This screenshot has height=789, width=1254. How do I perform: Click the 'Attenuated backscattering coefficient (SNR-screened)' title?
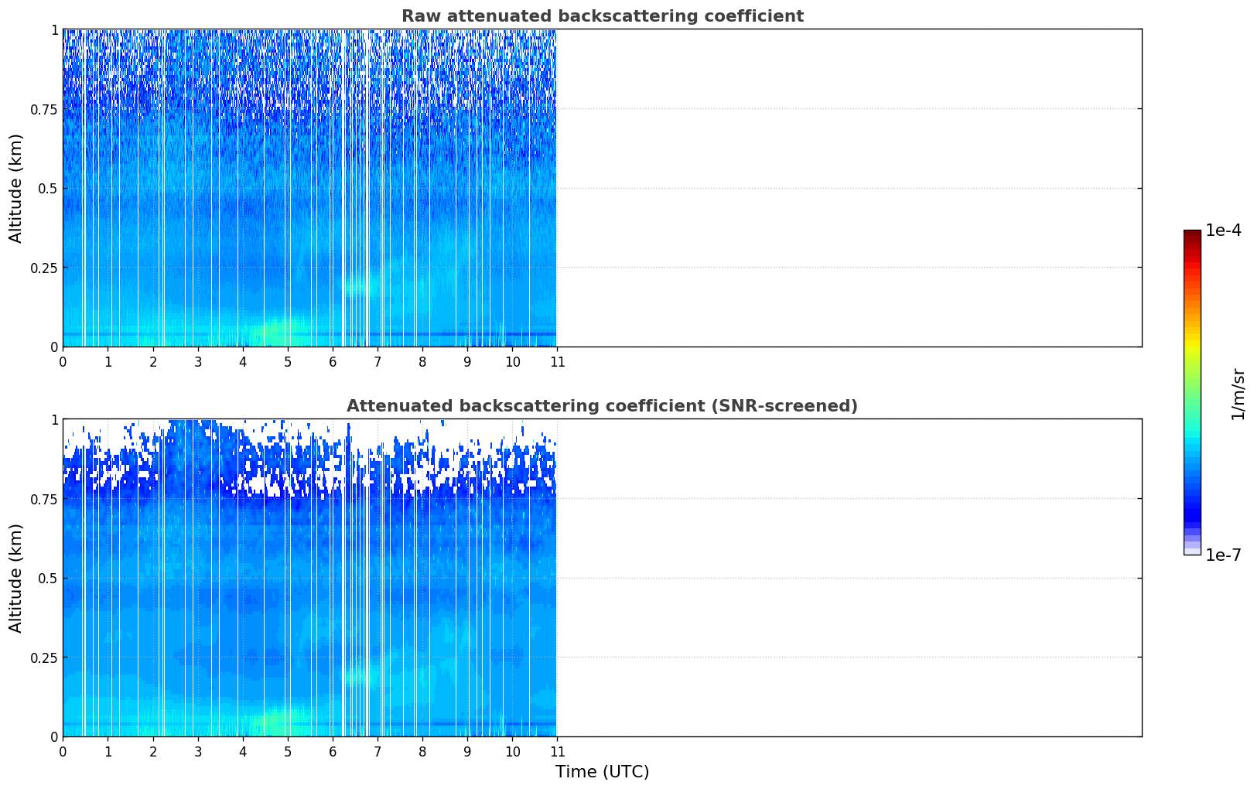(602, 406)
